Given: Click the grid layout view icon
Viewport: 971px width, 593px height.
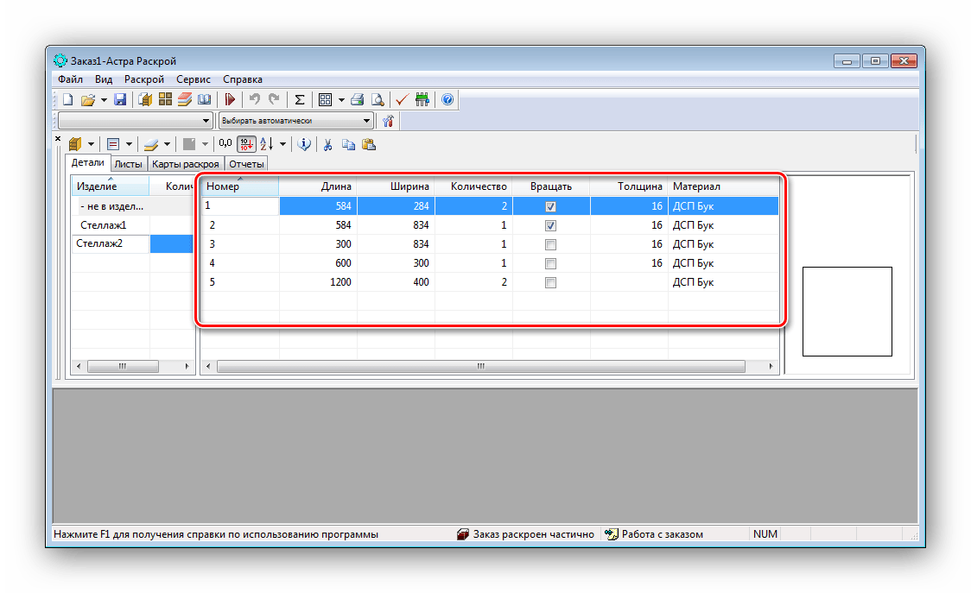Looking at the screenshot, I should (325, 99).
